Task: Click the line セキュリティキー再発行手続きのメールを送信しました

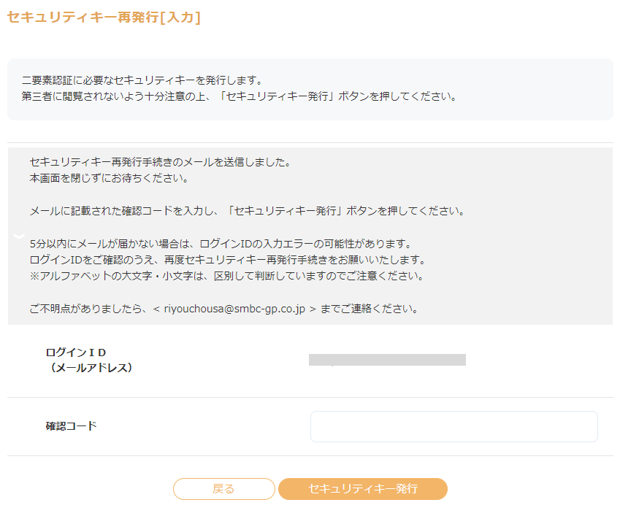Action: pos(161,162)
